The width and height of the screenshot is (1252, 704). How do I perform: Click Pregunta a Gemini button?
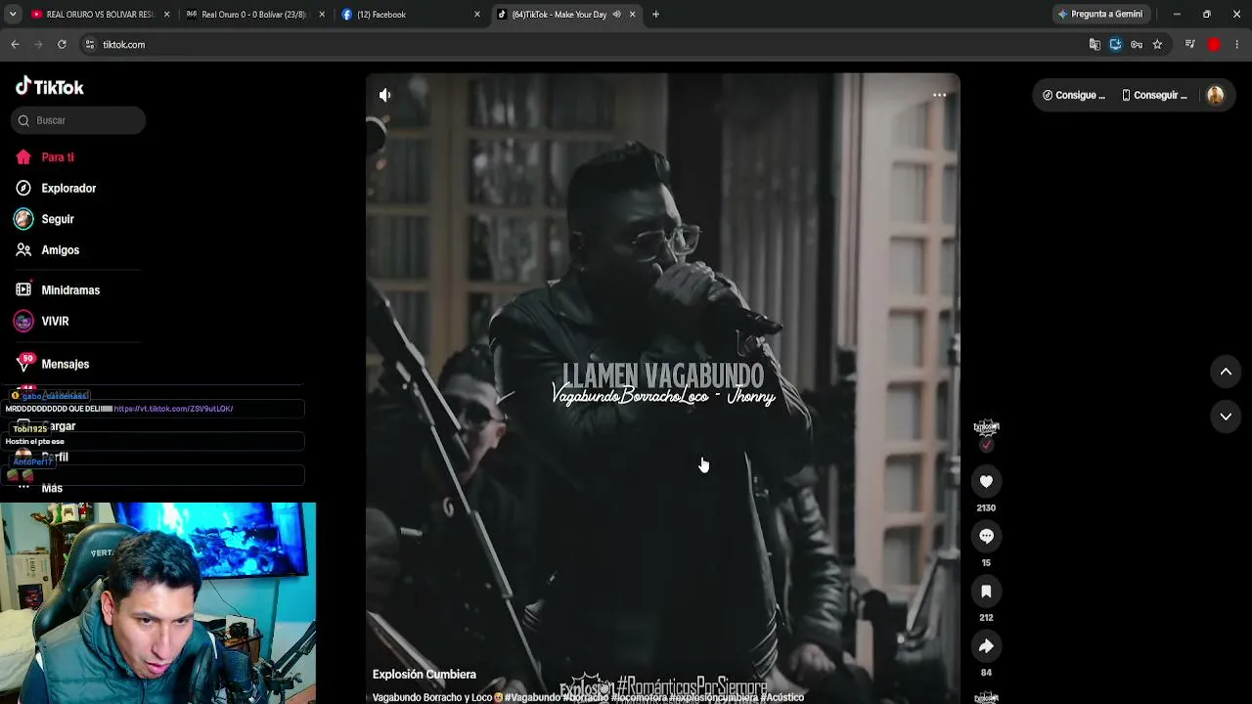[1099, 15]
